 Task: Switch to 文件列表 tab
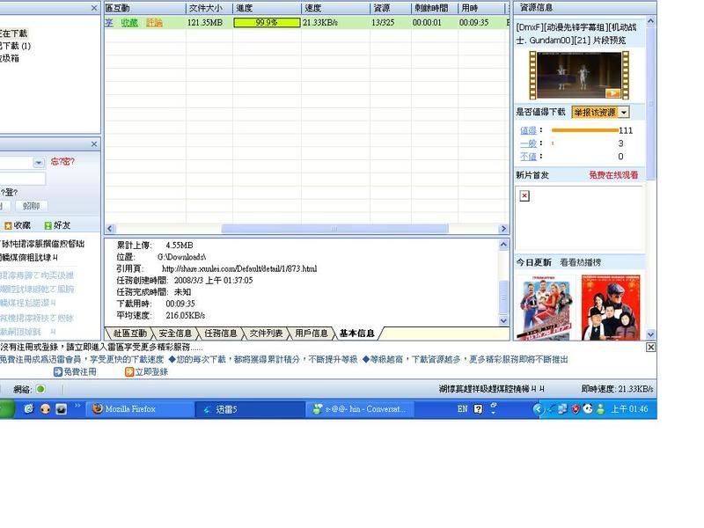(x=266, y=334)
